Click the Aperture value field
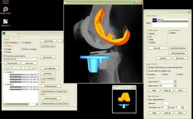The image size is (193, 119). pyautogui.click(x=165, y=103)
